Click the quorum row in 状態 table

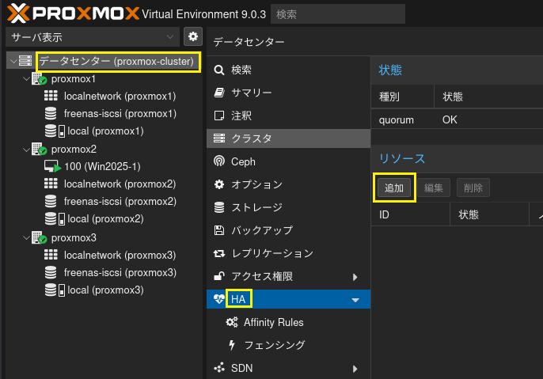click(458, 119)
